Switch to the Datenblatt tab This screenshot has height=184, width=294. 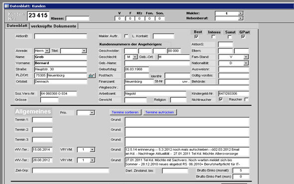(17, 26)
